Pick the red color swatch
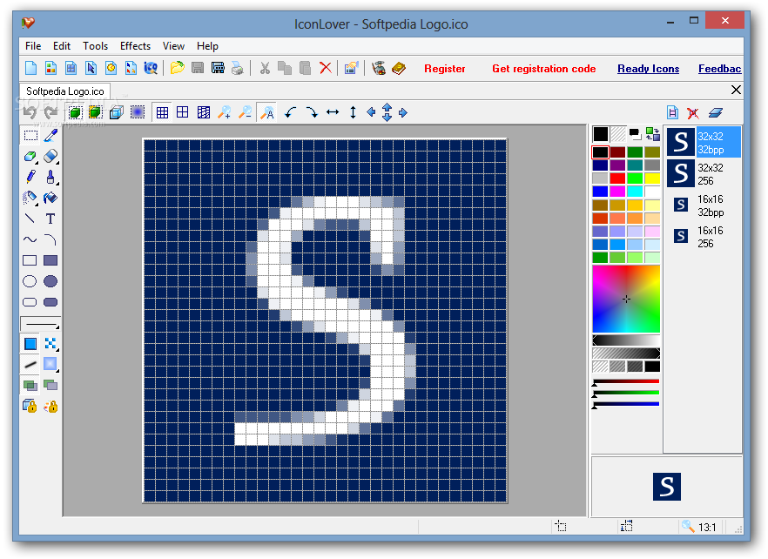Screen dimensions: 768x559 point(617,178)
